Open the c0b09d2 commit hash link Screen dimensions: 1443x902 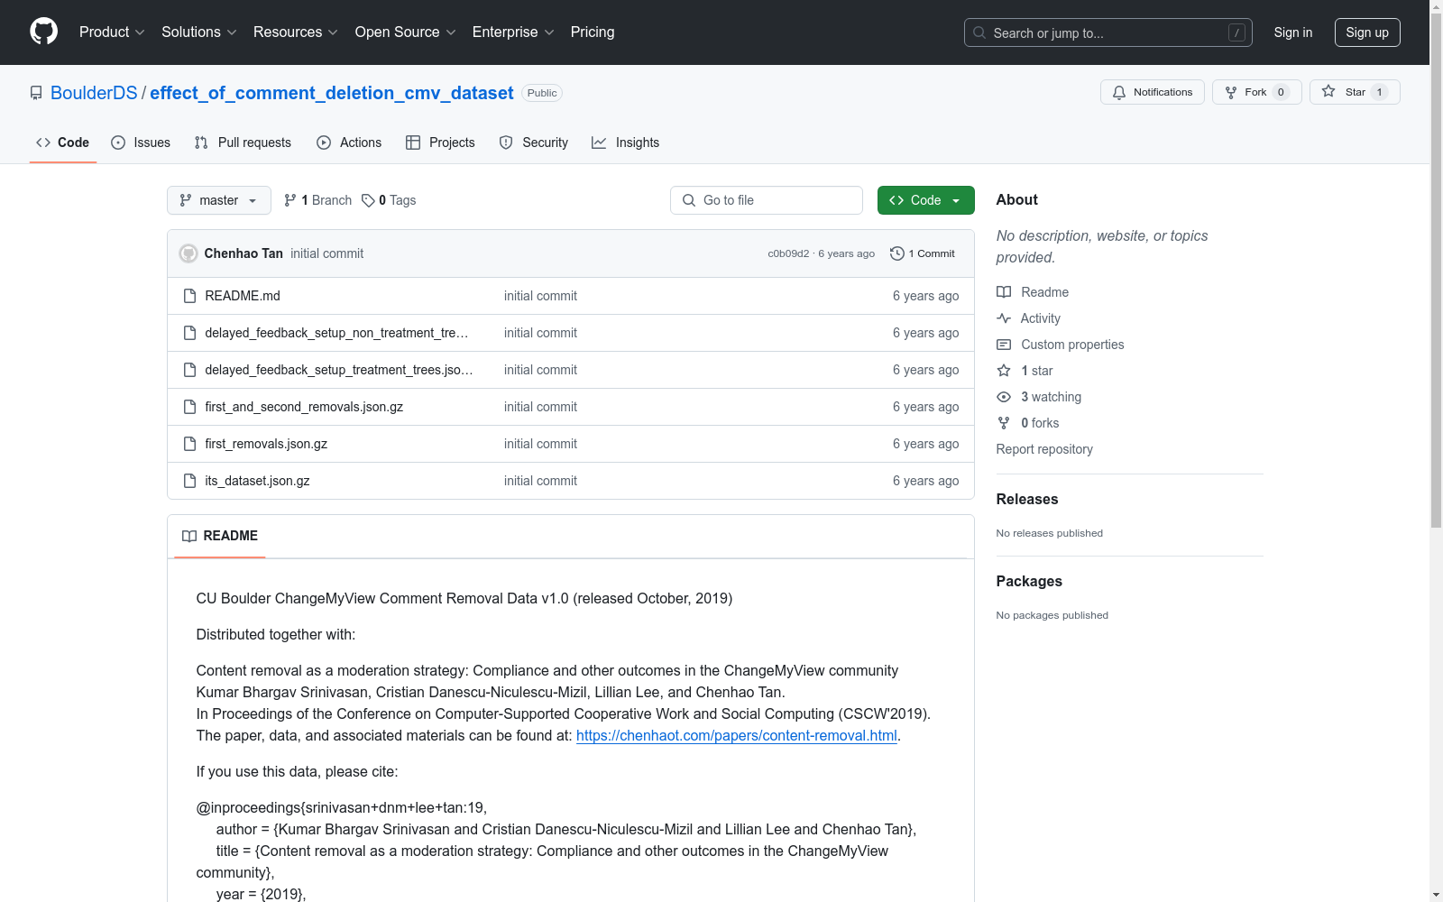point(788,253)
